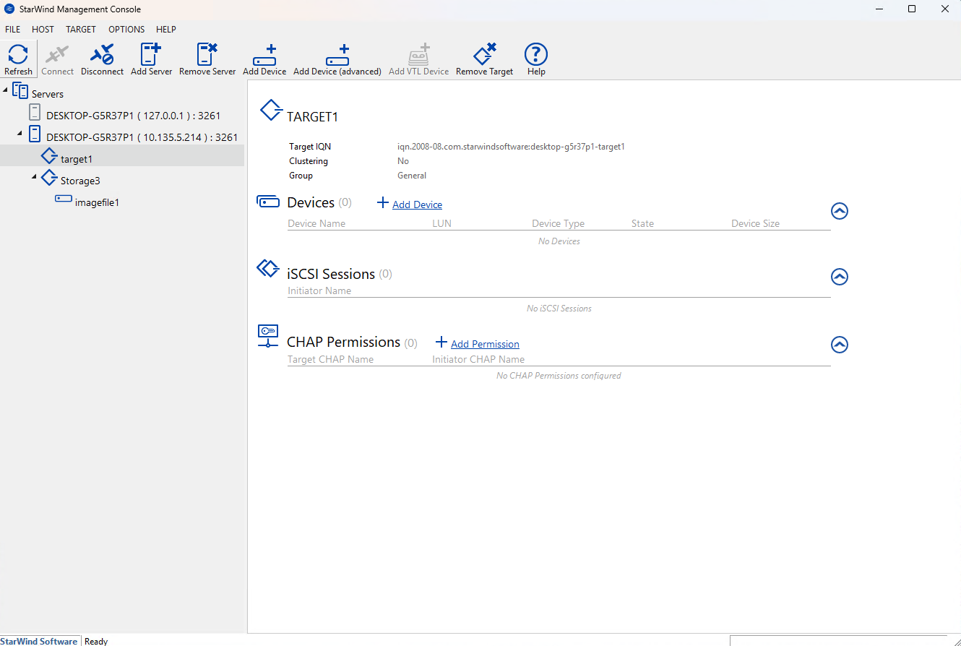This screenshot has width=961, height=646.
Task: Click the State column header
Action: point(642,223)
